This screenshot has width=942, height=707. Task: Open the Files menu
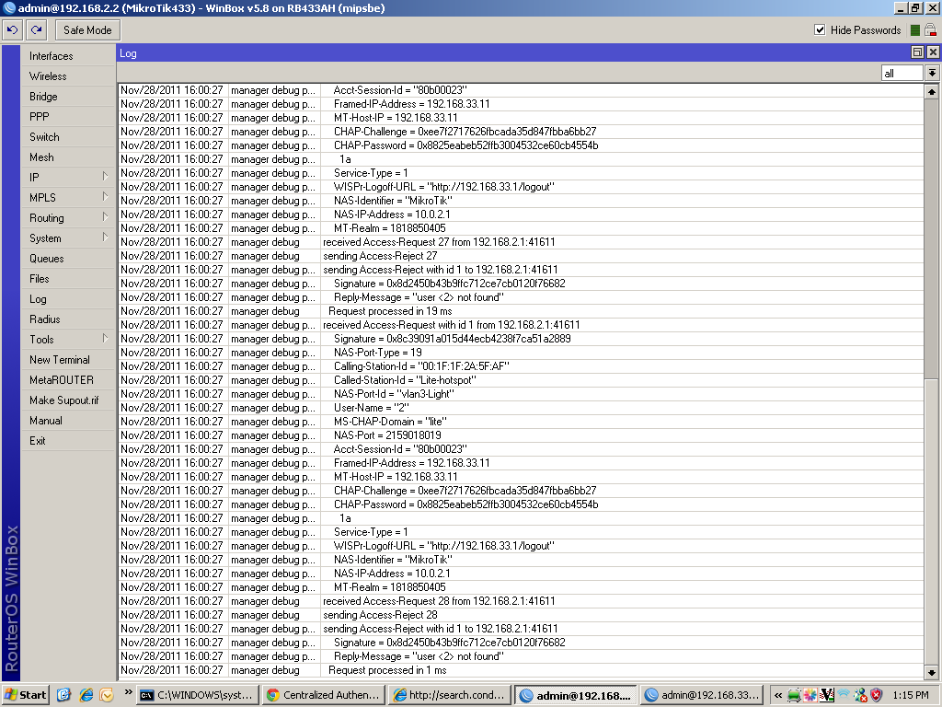click(67, 278)
